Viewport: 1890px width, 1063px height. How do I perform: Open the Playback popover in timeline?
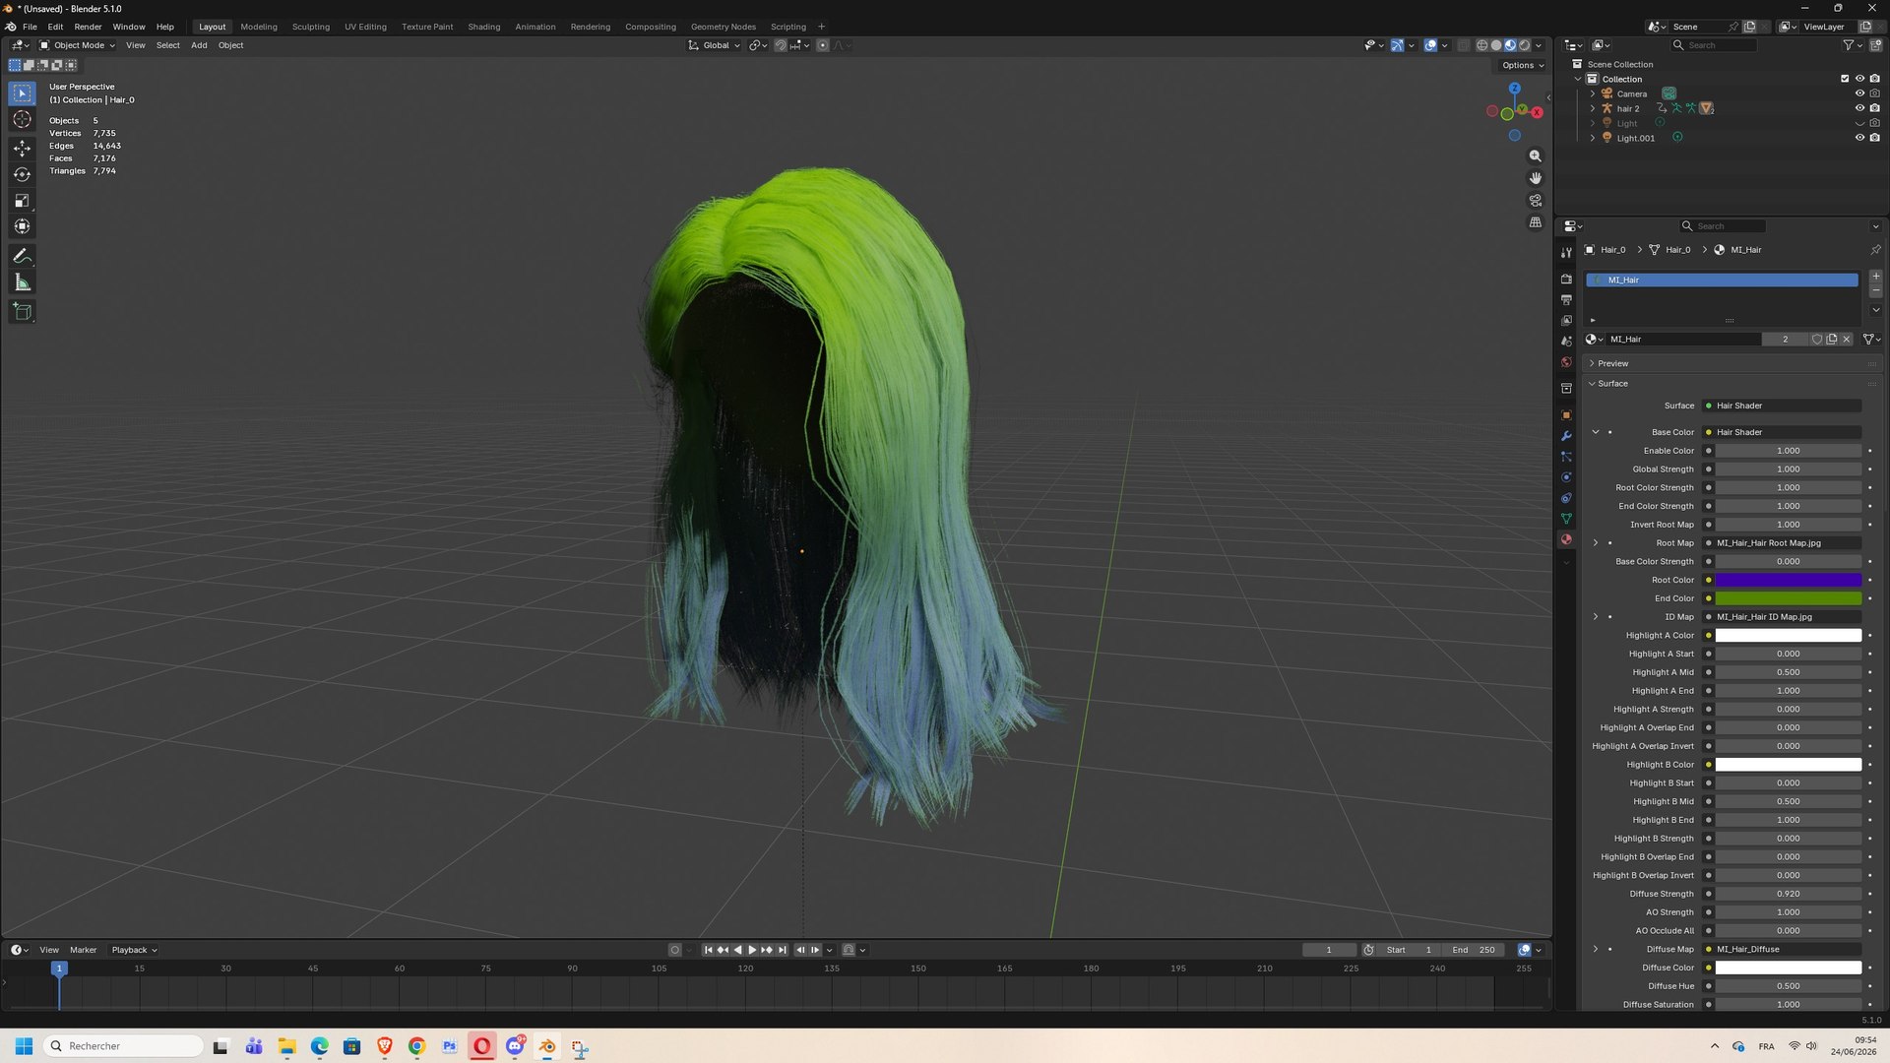pyautogui.click(x=134, y=950)
